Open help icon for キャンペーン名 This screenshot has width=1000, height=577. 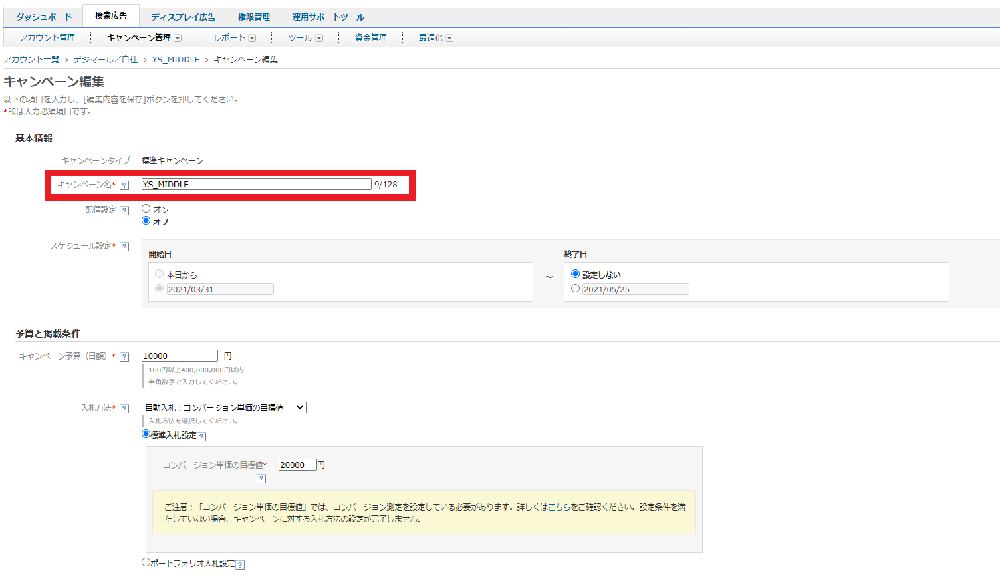pos(124,185)
